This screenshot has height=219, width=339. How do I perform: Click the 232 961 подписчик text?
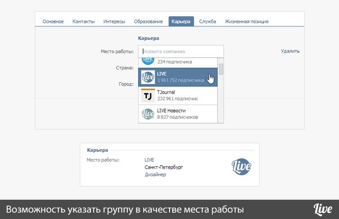point(177,99)
